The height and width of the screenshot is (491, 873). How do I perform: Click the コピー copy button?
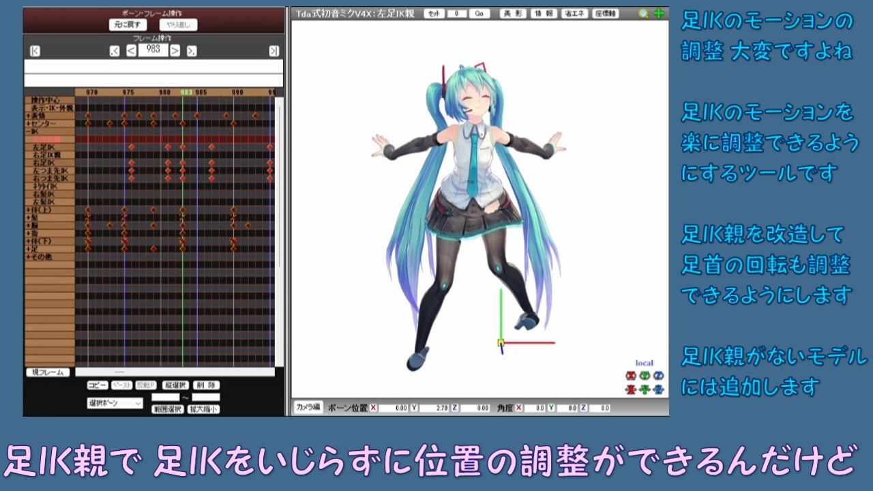(97, 385)
